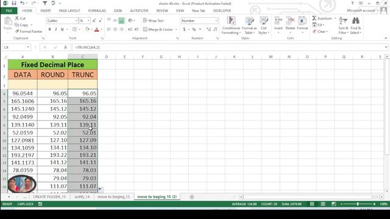Toggle Underline formatting

pyautogui.click(x=62, y=30)
